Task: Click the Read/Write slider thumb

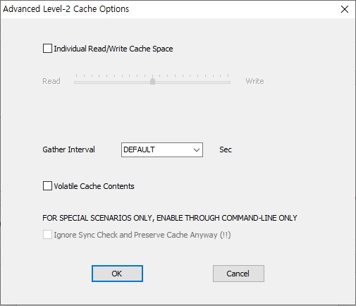Action: coord(152,81)
